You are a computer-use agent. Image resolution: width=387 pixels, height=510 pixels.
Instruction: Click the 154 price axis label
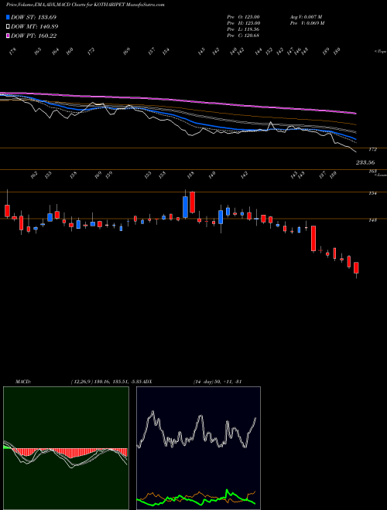pyautogui.click(x=372, y=193)
